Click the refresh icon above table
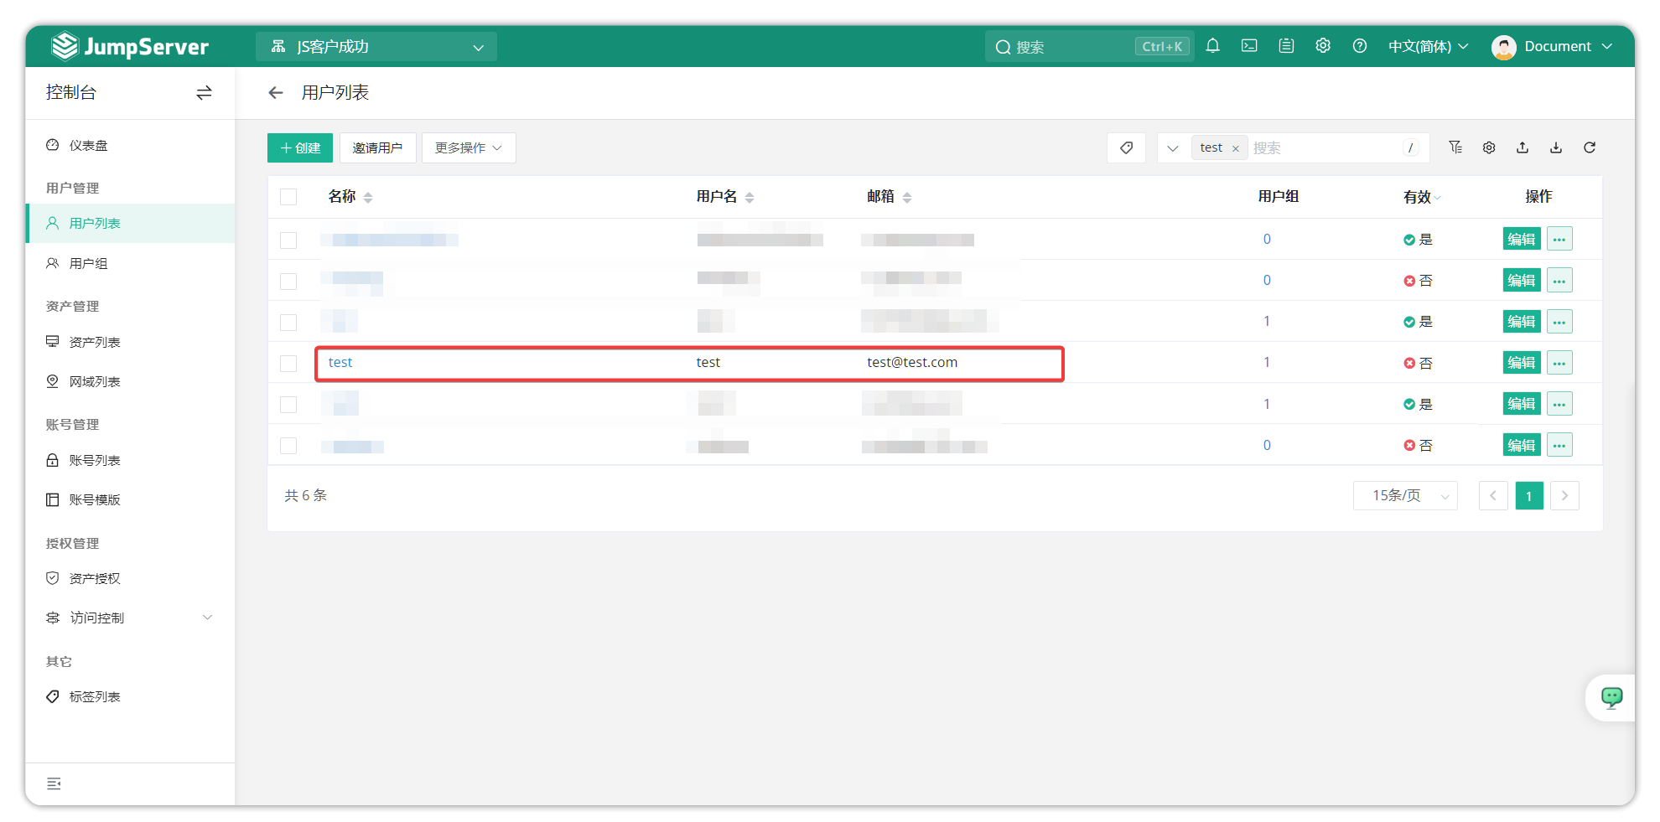 tap(1589, 147)
